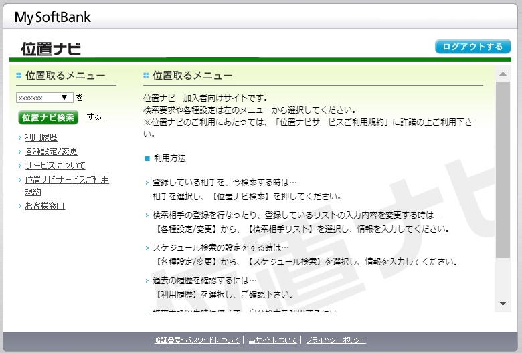Click the scrollbar down arrow
The image size is (522, 353).
(x=503, y=304)
